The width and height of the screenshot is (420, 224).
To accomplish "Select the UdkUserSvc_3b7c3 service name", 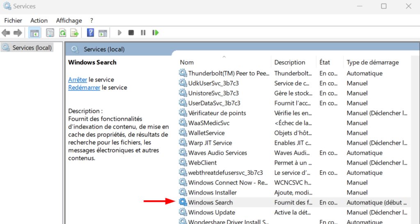I will coord(213,83).
